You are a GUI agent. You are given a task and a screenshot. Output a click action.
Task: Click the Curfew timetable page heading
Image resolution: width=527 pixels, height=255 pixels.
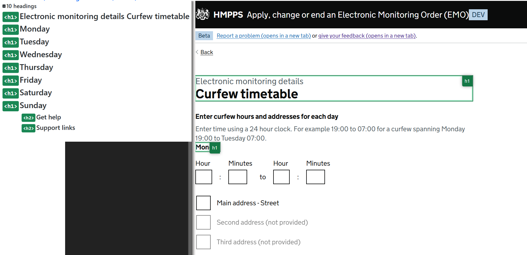coord(247,94)
